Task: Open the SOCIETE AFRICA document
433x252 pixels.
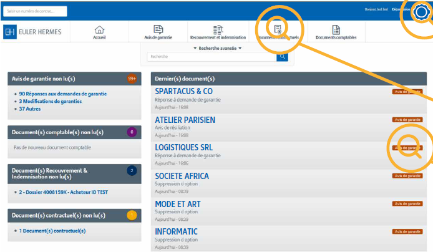Action: click(x=182, y=176)
